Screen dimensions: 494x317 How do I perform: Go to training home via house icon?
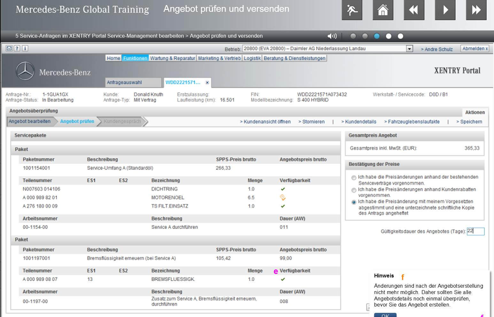[x=383, y=10]
